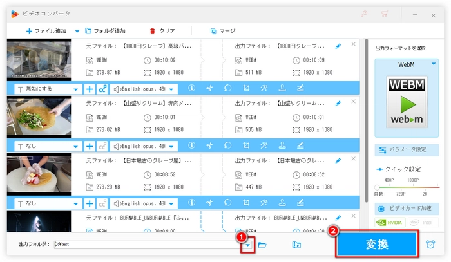Image resolution: width=451 pixels, height=262 pixels.
Task: Open the output folder via the folder icon
Action: [x=262, y=245]
